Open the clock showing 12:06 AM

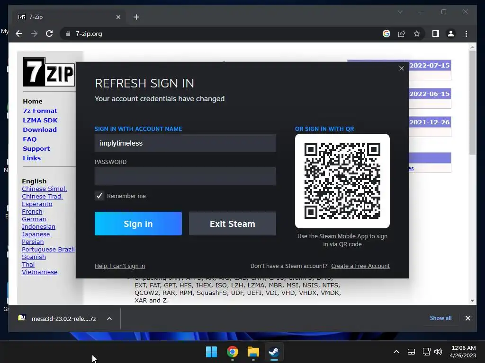click(463, 352)
